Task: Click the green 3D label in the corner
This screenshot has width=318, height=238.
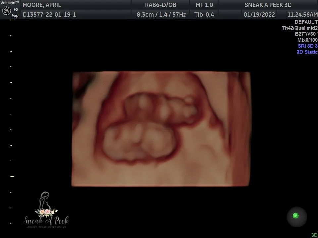Action: coord(314,235)
